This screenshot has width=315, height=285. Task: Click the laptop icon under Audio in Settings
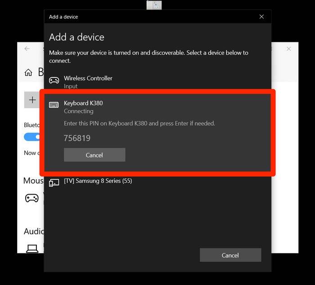[x=32, y=249]
